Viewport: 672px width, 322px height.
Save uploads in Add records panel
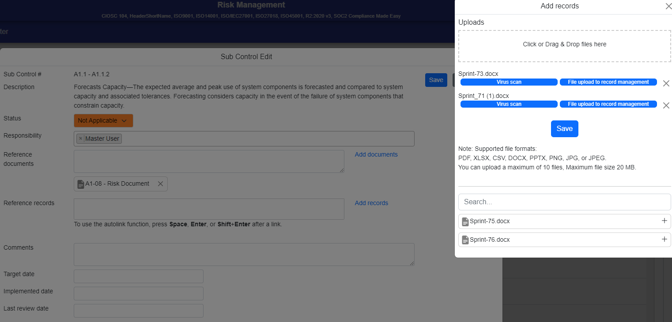564,129
